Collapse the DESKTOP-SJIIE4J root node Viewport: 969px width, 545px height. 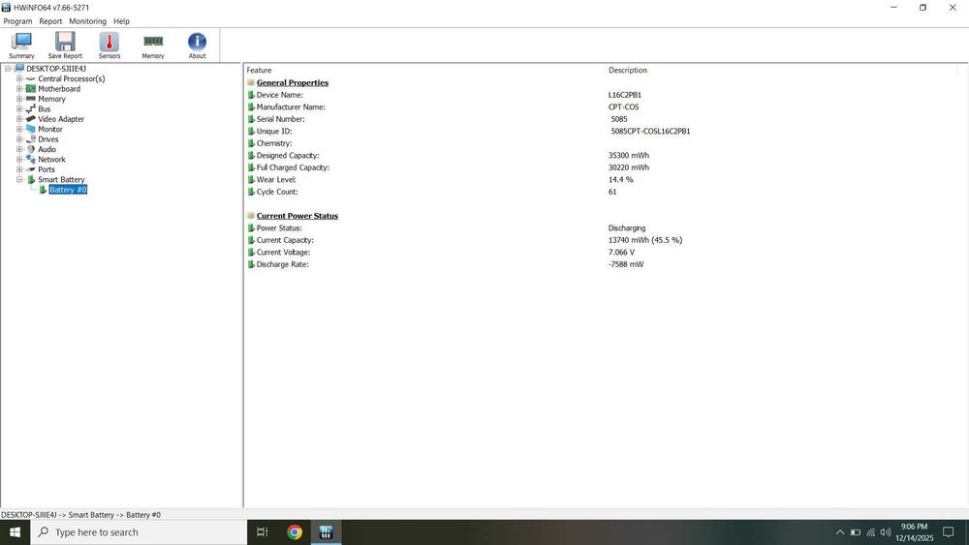pos(8,69)
